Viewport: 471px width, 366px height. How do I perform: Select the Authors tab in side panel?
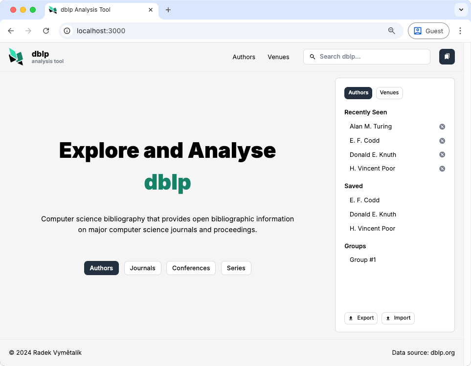click(x=358, y=93)
